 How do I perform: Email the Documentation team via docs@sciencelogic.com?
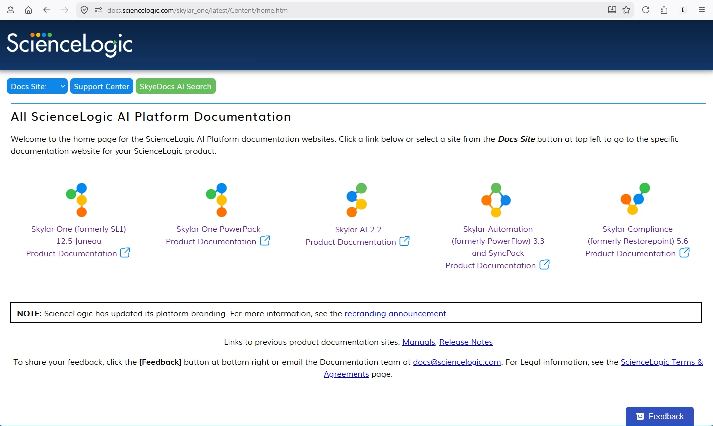pyautogui.click(x=457, y=362)
